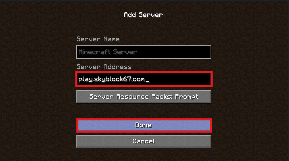Click the Server Address label

click(104, 67)
